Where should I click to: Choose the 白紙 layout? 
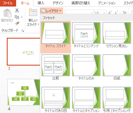point(117,67)
